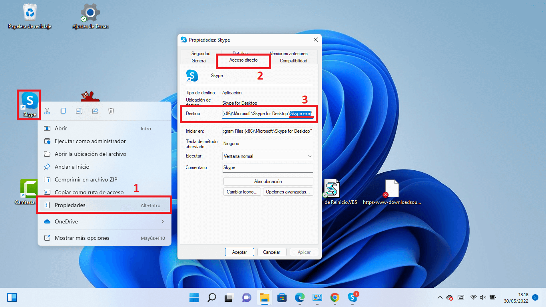Select Papelera de reciclaje desktop icon
546x307 pixels.
pyautogui.click(x=30, y=16)
